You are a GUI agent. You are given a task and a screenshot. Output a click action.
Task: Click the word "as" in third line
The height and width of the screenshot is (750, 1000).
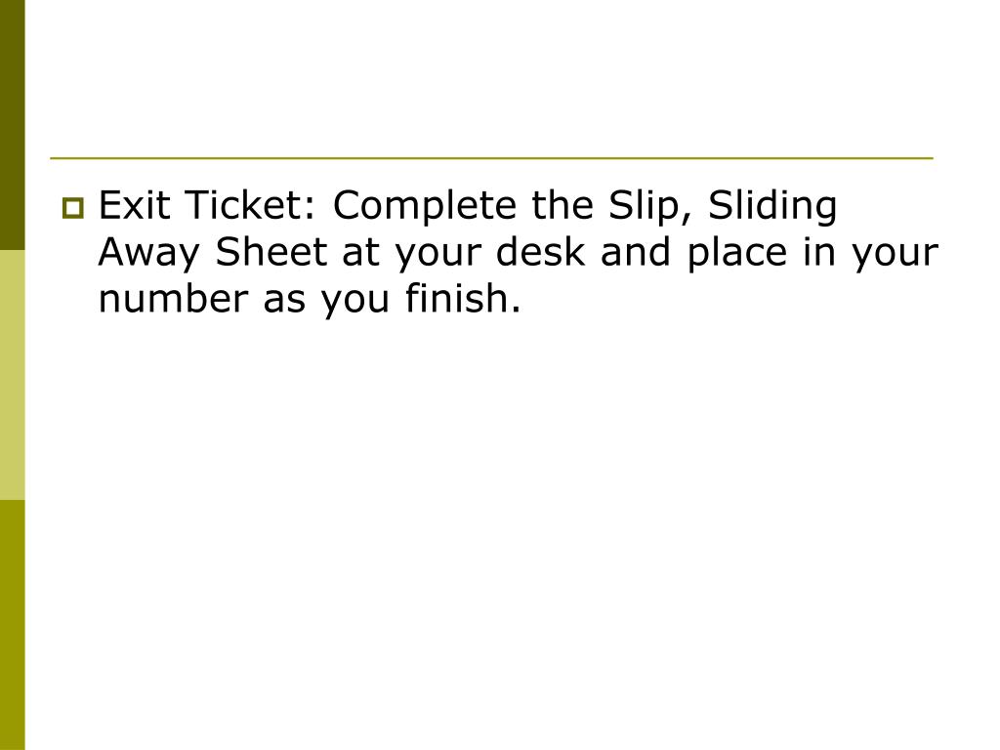[x=284, y=301]
